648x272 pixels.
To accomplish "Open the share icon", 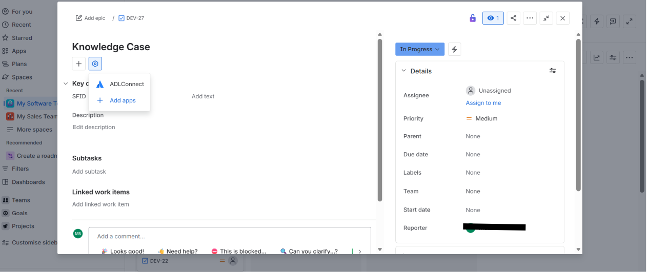I will [x=514, y=18].
